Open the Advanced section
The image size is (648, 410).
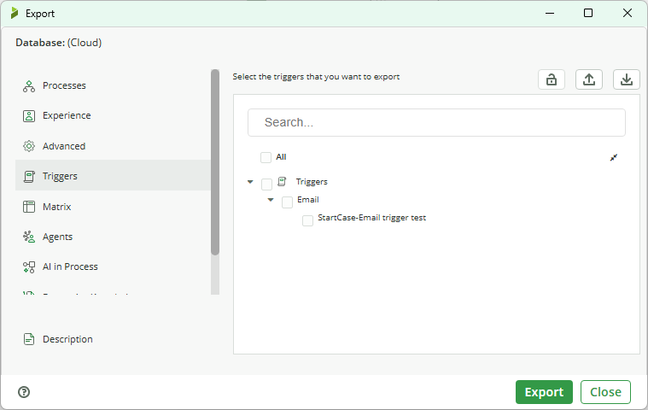click(x=113, y=146)
